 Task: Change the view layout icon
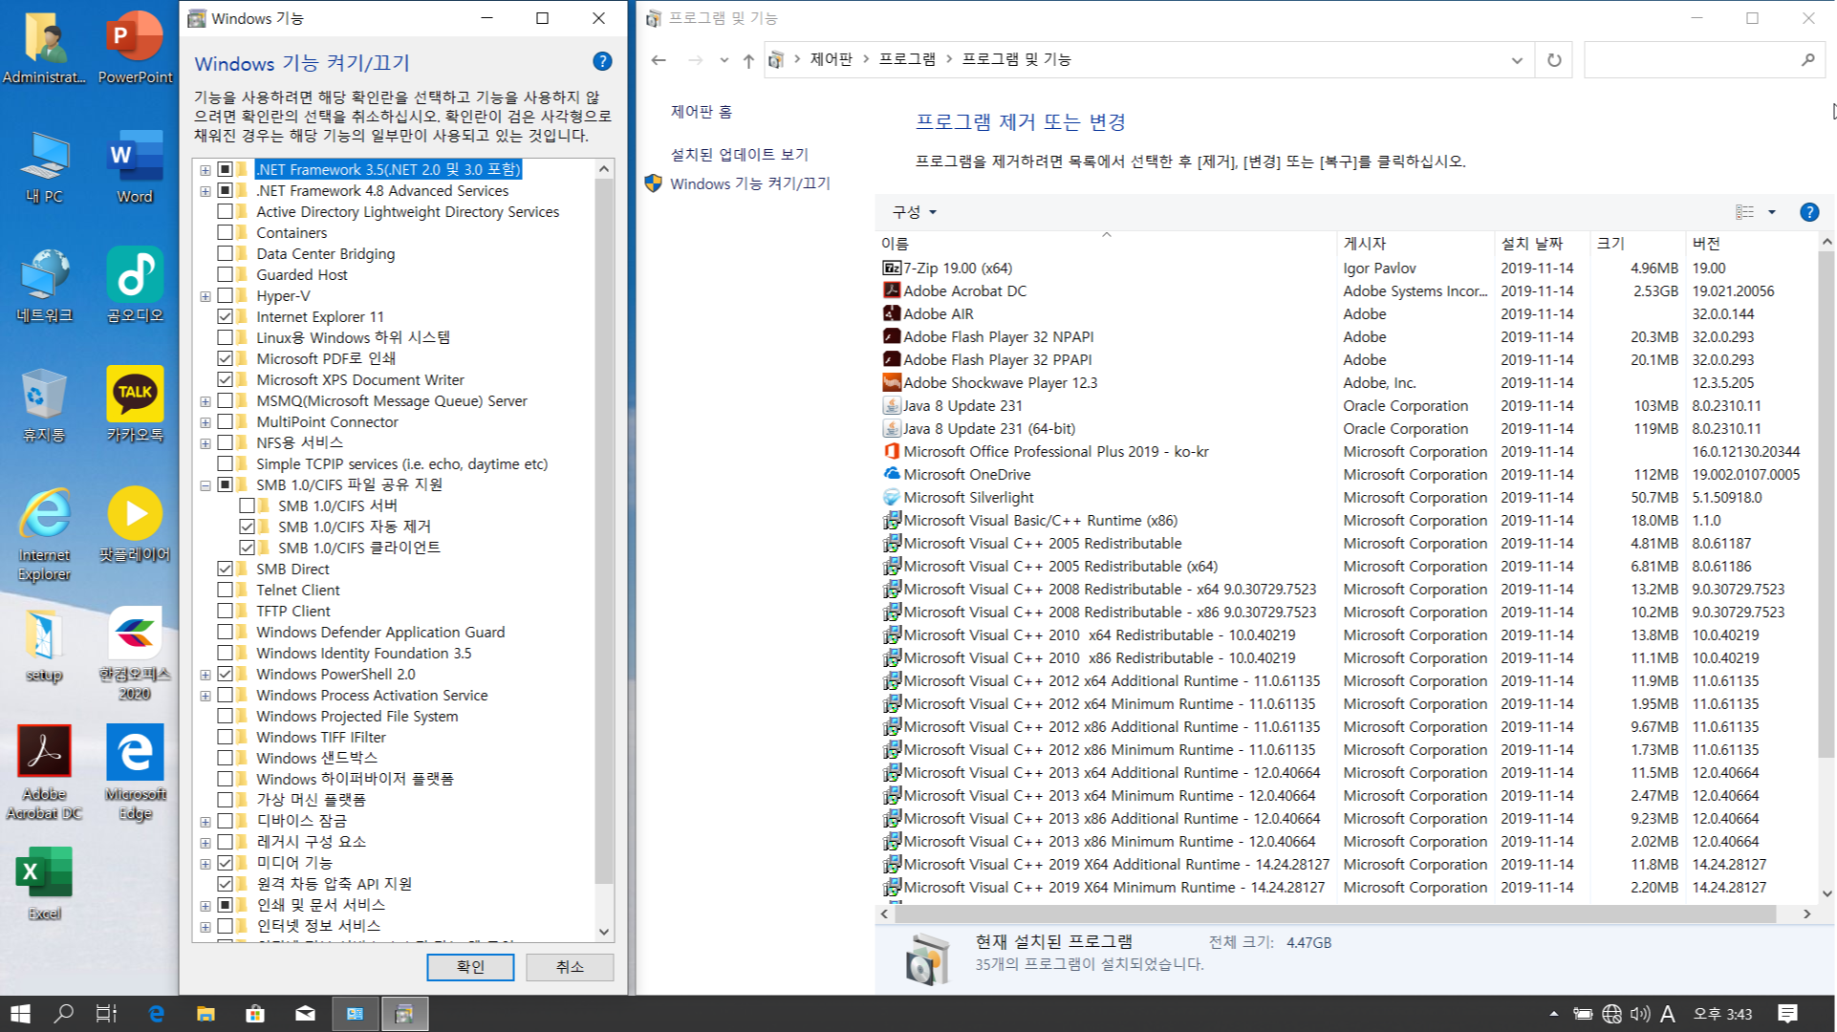1744,212
